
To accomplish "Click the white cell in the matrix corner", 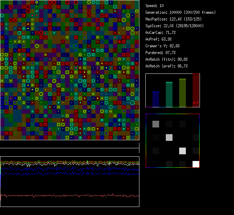I will [x=196, y=164].
